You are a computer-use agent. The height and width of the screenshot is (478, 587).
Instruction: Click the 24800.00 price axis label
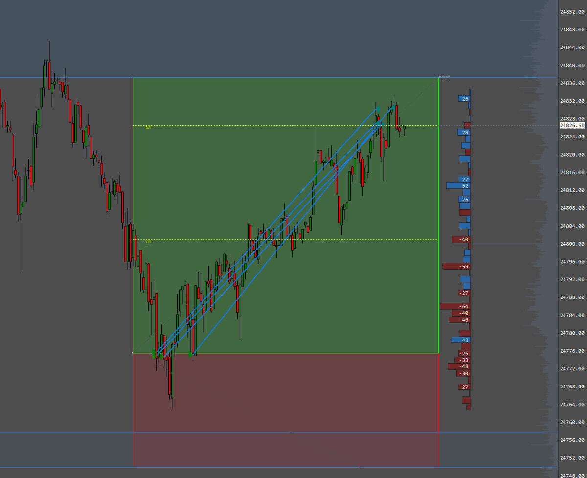tap(573, 244)
